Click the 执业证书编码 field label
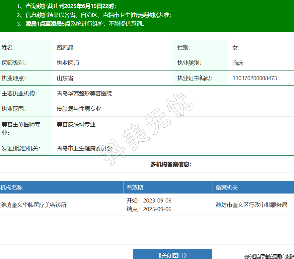Screen dimensions: 294x259 [x=194, y=78]
